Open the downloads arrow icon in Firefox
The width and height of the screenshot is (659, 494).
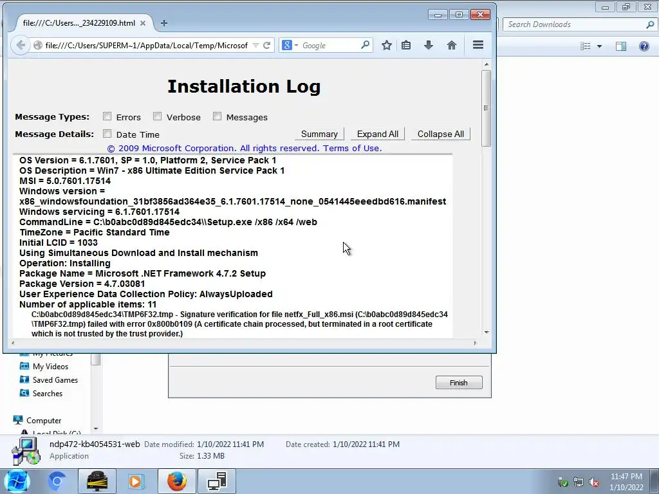[428, 46]
